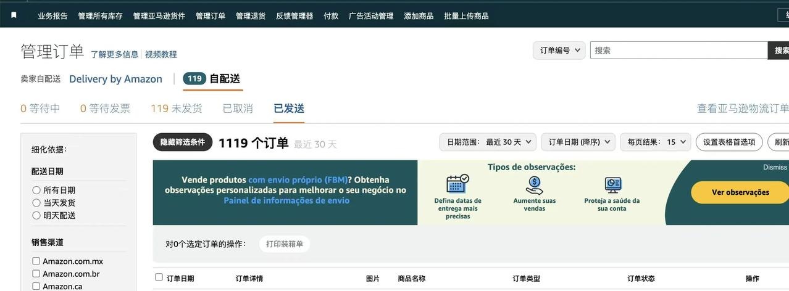Open 管理退货 in the top navigation
Viewport: 789px width, 291px height.
point(251,16)
